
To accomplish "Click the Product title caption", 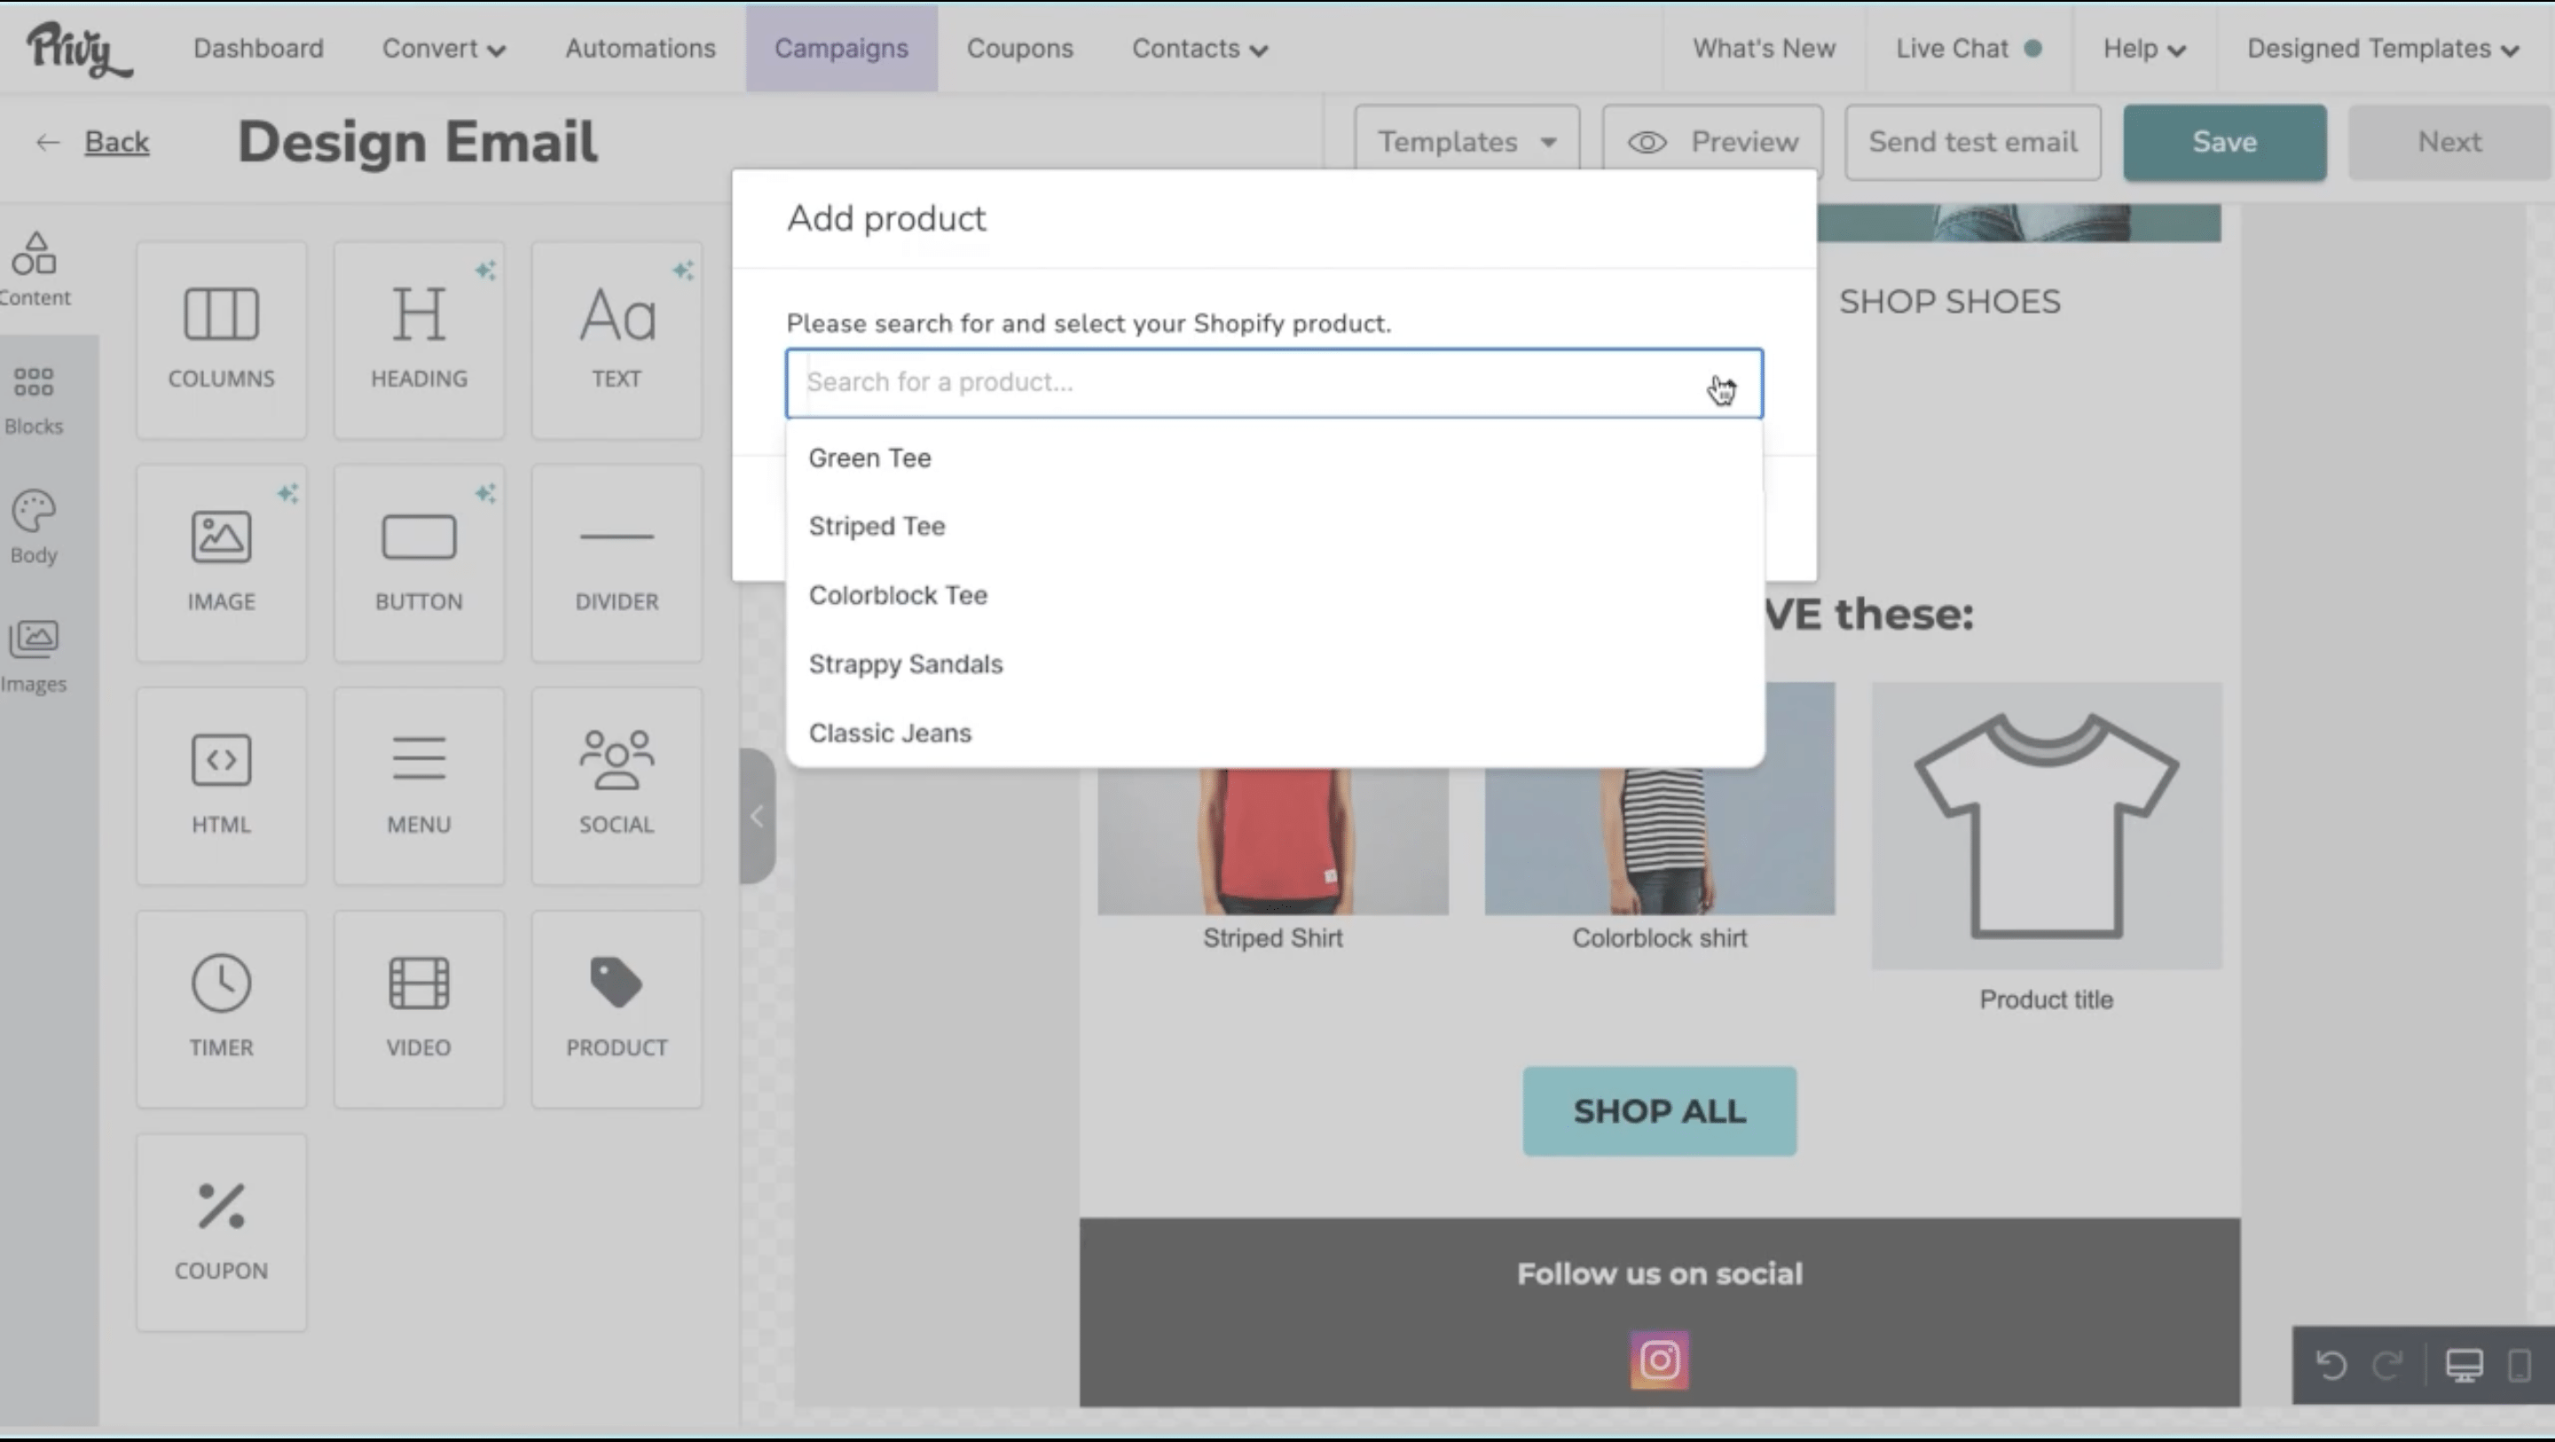I will coord(2046,999).
